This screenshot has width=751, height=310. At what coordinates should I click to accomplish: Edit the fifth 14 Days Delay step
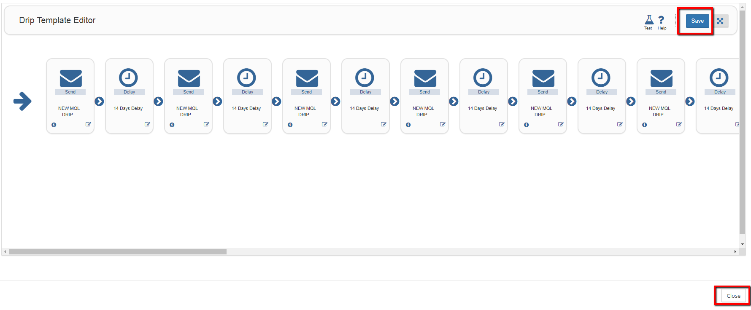pyautogui.click(x=620, y=124)
